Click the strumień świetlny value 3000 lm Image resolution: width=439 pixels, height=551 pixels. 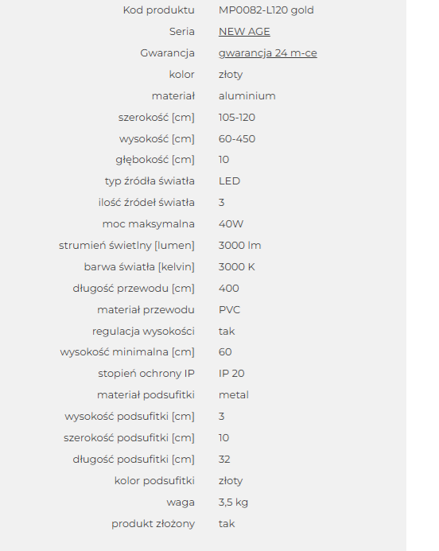(x=239, y=245)
